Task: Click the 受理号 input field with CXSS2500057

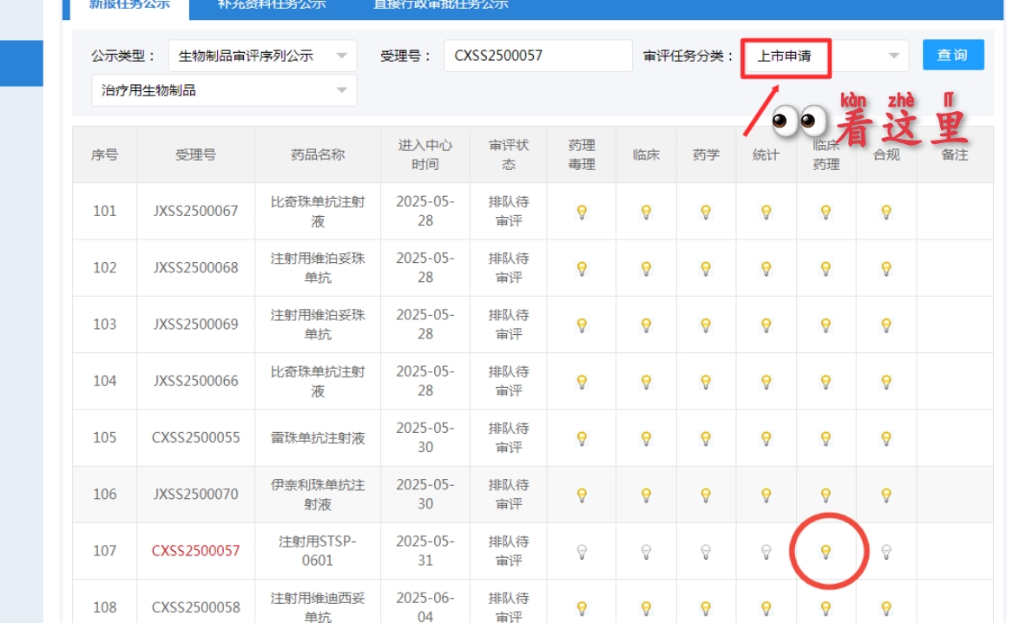Action: pos(538,56)
